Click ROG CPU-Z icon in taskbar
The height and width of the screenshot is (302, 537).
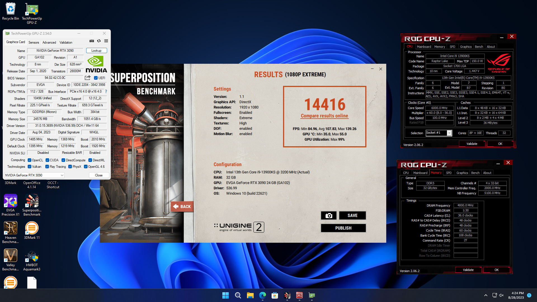point(300,295)
